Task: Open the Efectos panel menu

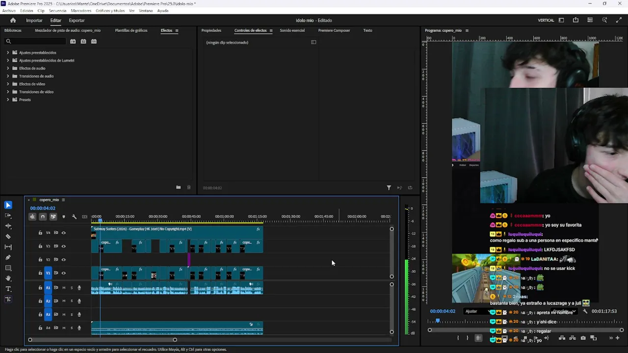Action: [177, 30]
